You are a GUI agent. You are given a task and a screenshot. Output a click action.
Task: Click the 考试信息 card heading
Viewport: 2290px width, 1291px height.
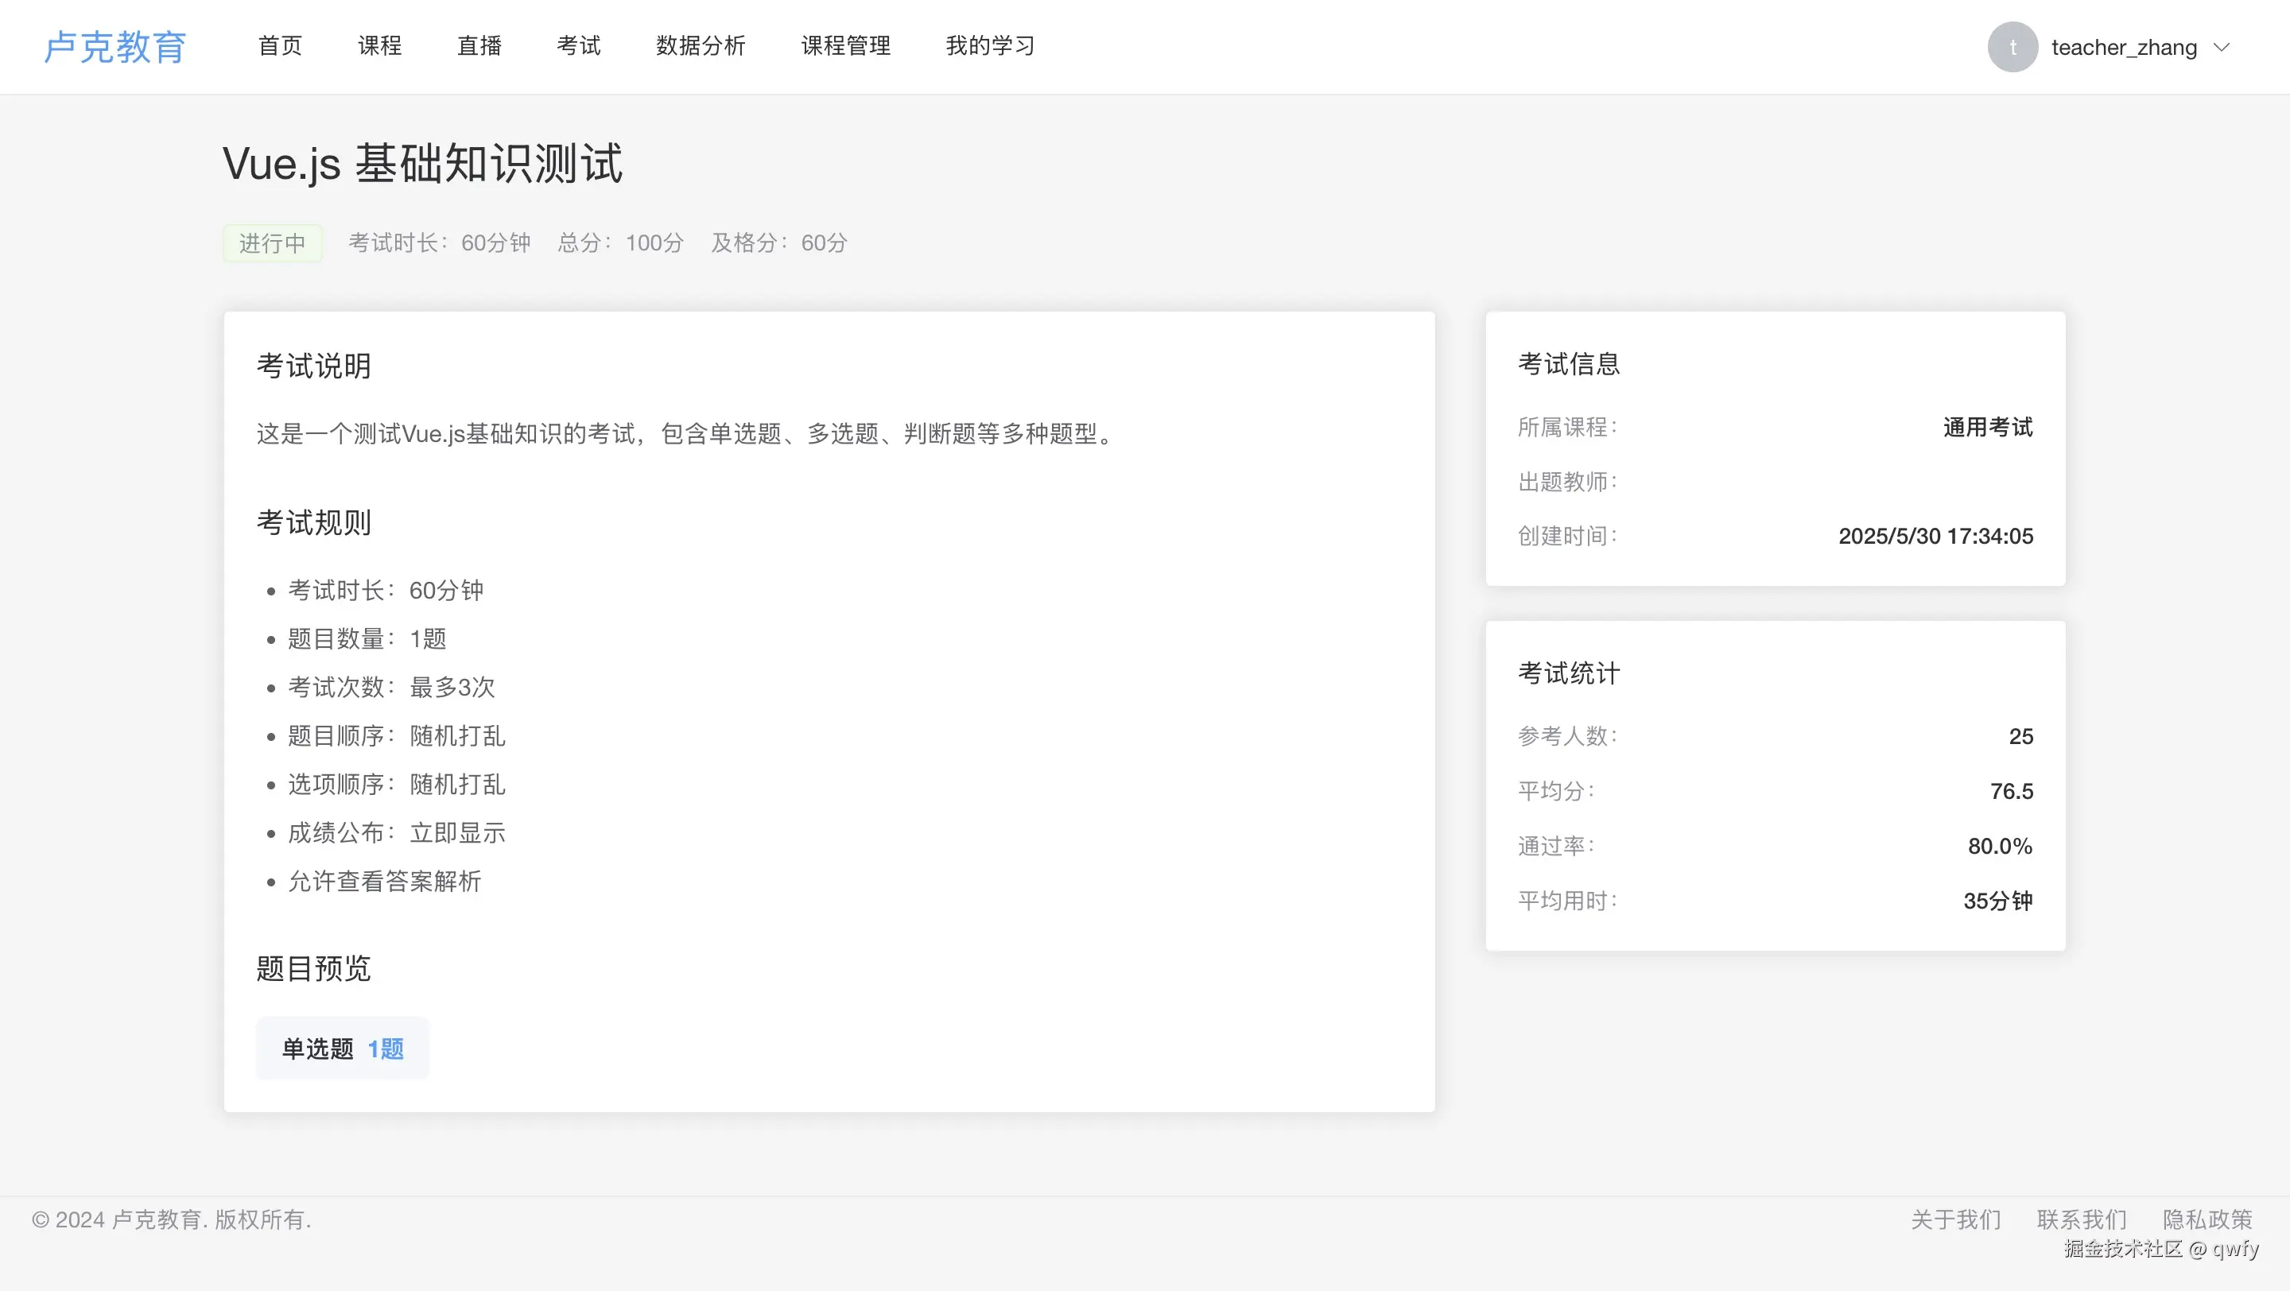tap(1568, 363)
